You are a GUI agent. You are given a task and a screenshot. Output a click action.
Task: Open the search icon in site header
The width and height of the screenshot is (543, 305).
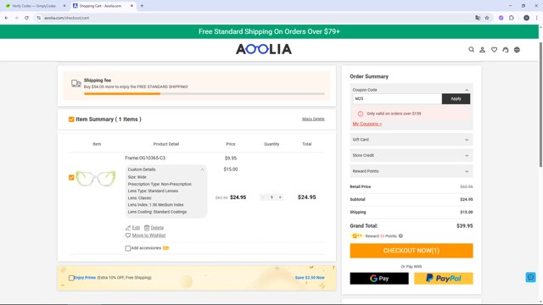point(472,50)
